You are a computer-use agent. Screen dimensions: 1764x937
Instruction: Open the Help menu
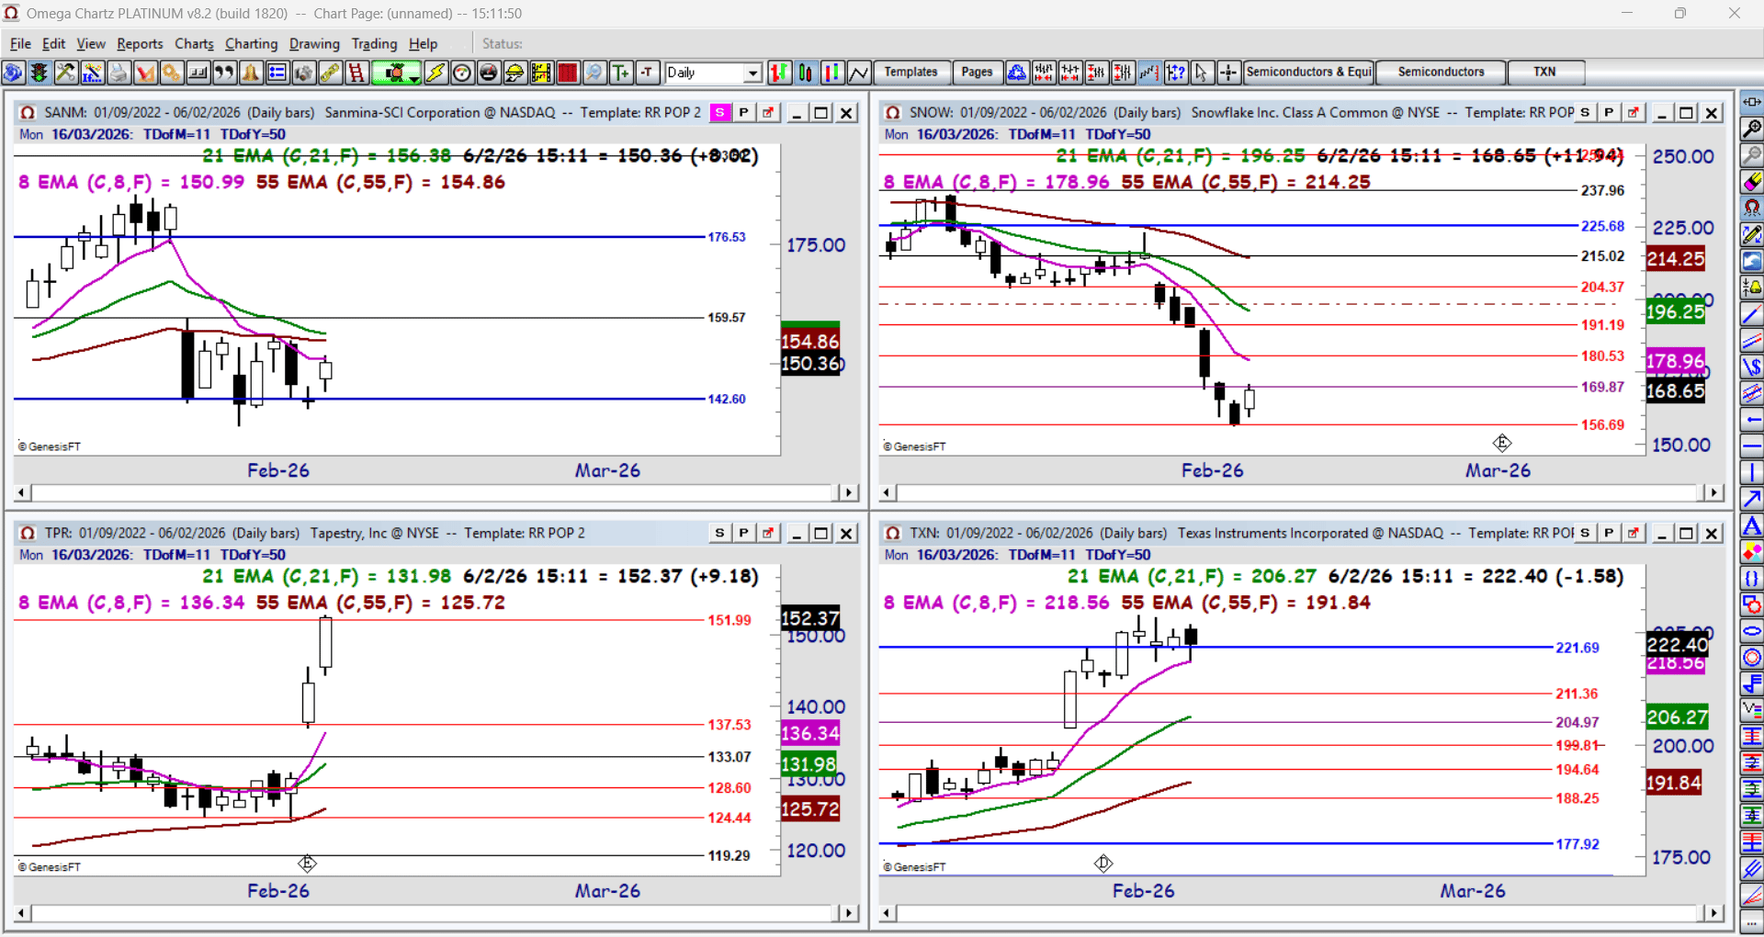pos(423,43)
